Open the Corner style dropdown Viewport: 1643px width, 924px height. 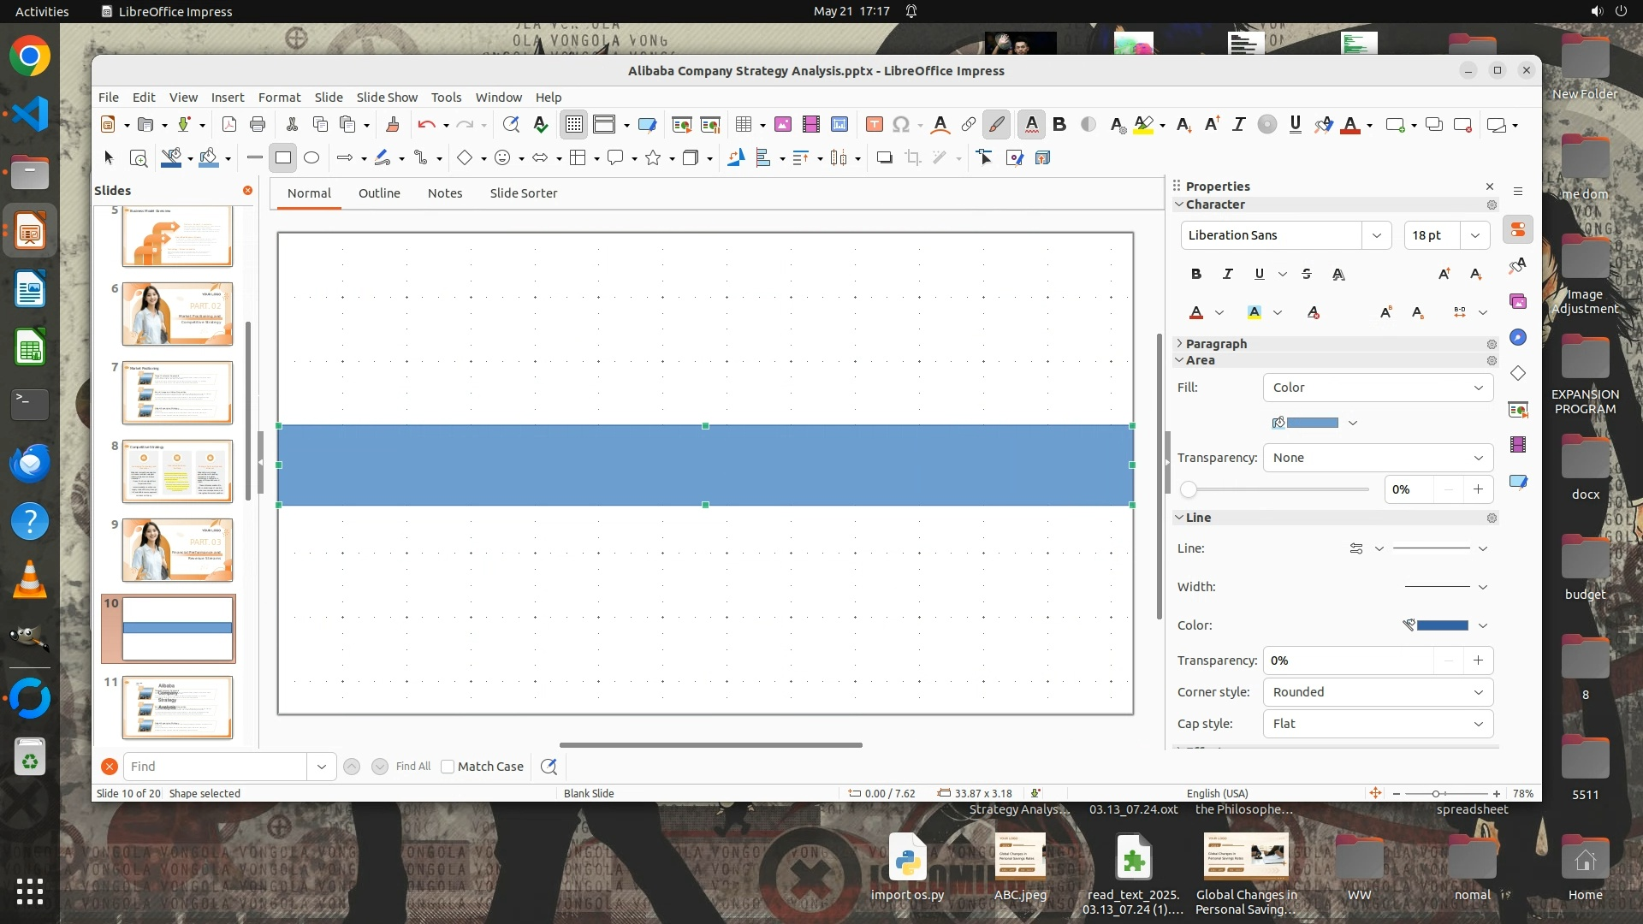1378,692
